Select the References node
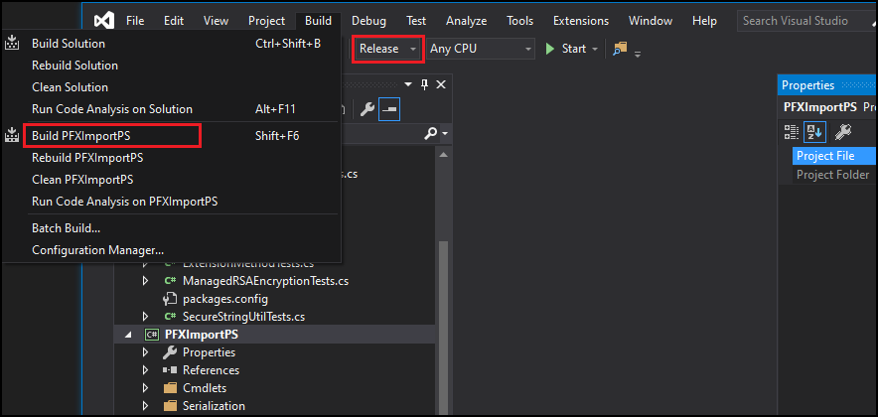The width and height of the screenshot is (878, 417). pos(212,370)
